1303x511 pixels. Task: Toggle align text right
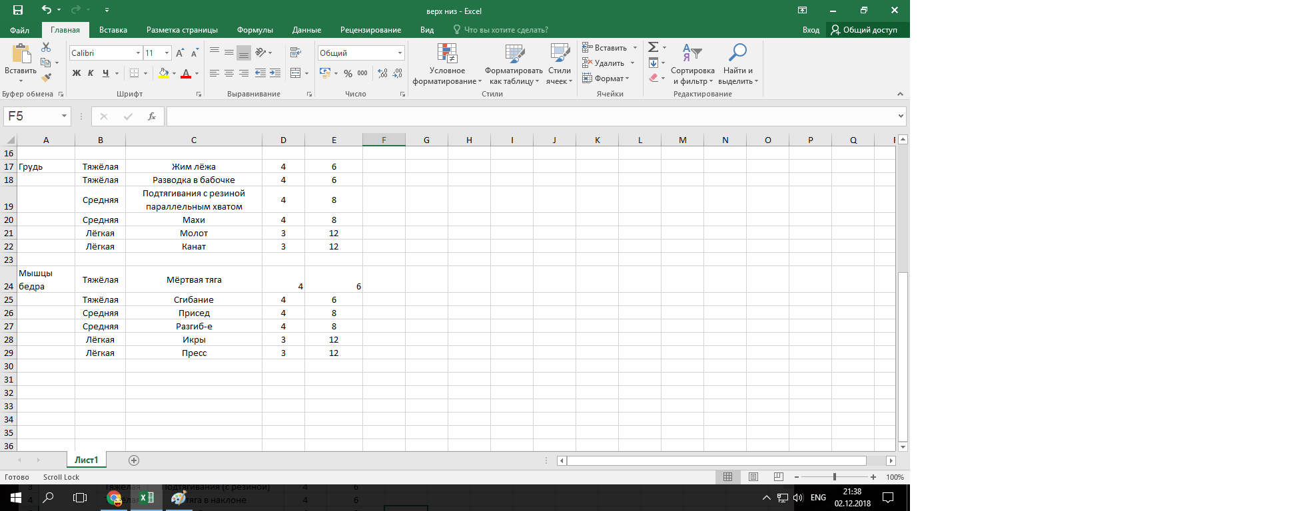(244, 73)
